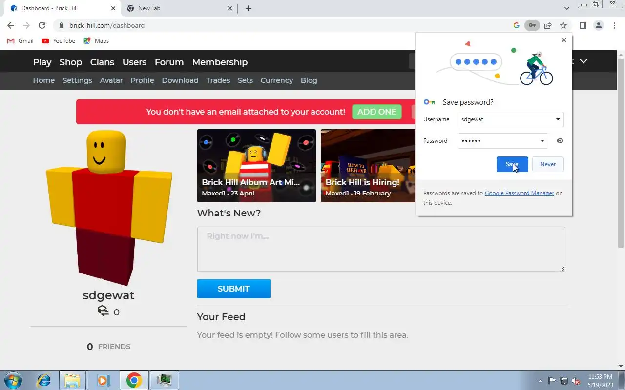Viewport: 625px width, 390px height.
Task: Click the trades icon under username
Action: point(103,311)
